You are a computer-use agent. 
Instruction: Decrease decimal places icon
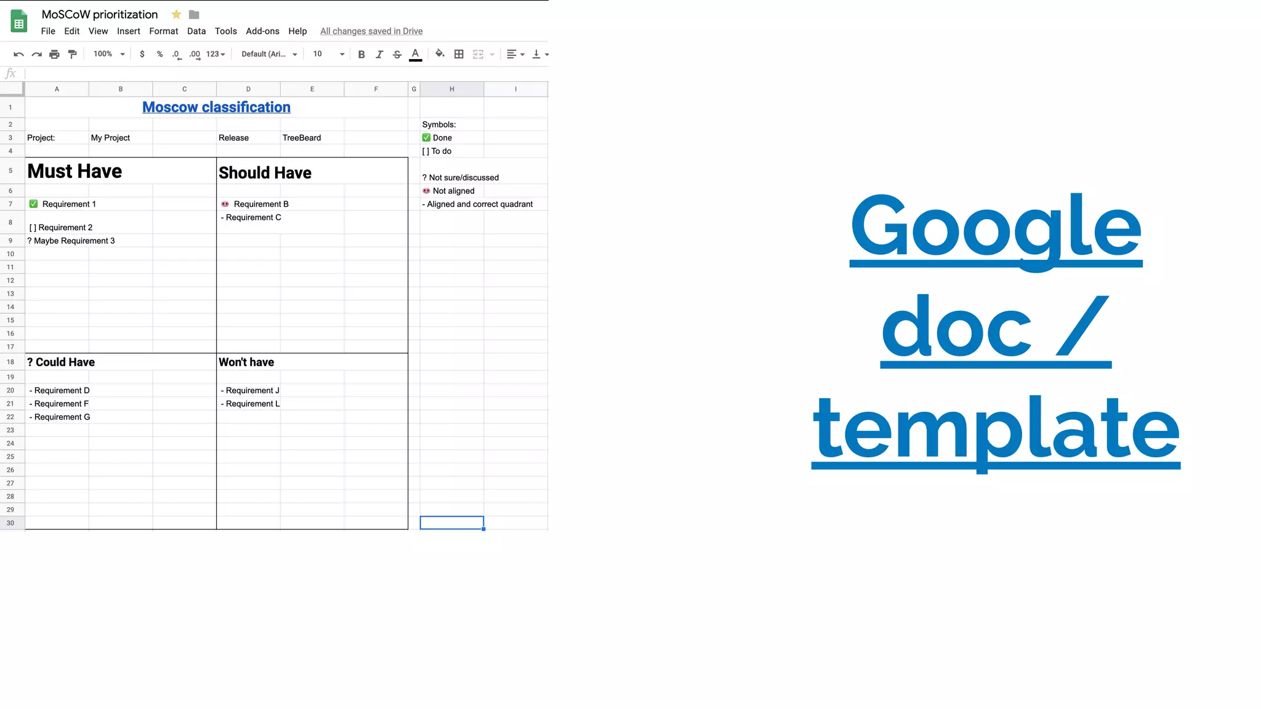pos(177,54)
